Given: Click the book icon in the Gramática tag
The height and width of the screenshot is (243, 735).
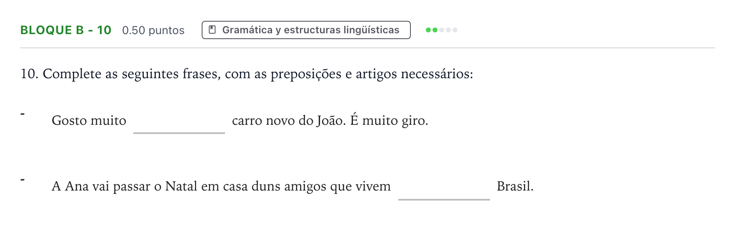Looking at the screenshot, I should coord(212,30).
